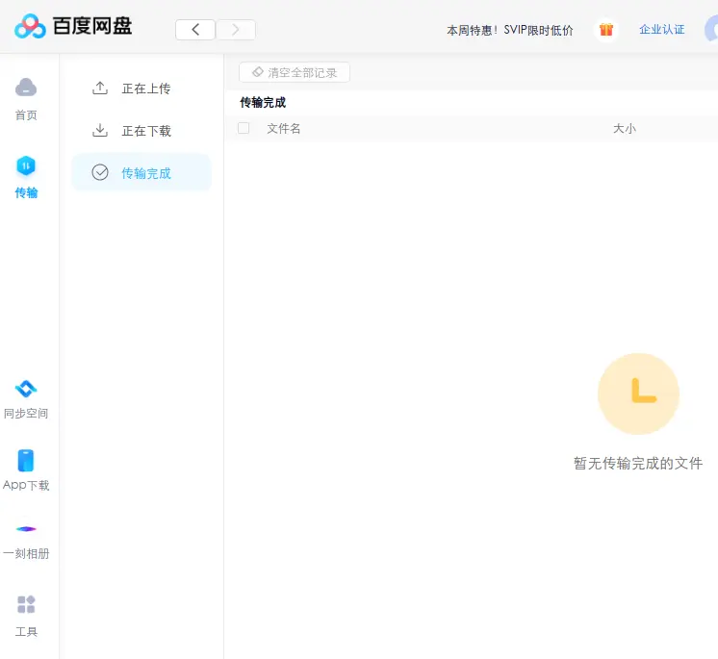Open the 本周特惠 SVIP限时低价 promotion

pyautogui.click(x=510, y=30)
